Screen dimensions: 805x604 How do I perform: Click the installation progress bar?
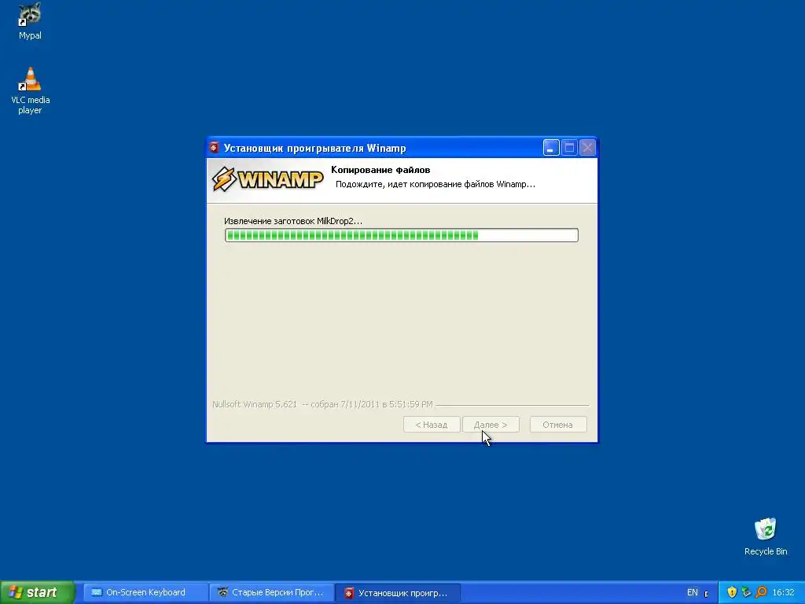(x=402, y=235)
